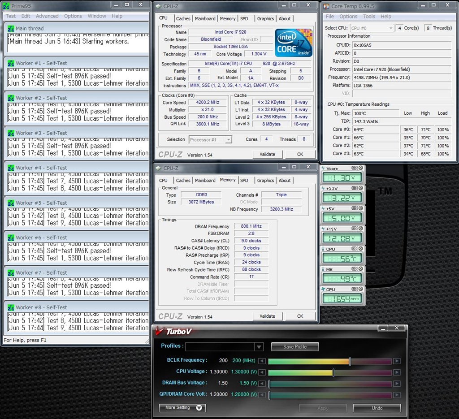Expand More Setting in TurboV
This screenshot has height=419, width=459.
pyautogui.click(x=182, y=408)
